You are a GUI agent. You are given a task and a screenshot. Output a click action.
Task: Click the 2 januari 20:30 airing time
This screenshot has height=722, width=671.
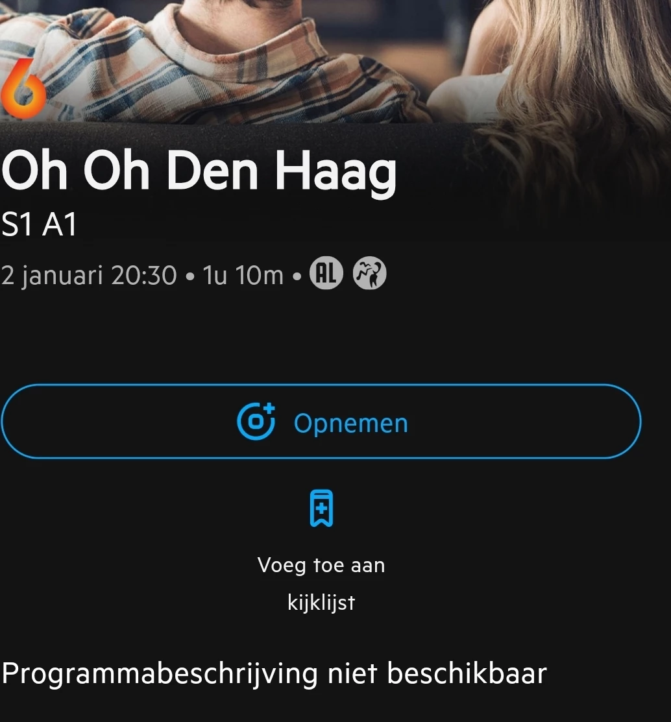tap(89, 276)
